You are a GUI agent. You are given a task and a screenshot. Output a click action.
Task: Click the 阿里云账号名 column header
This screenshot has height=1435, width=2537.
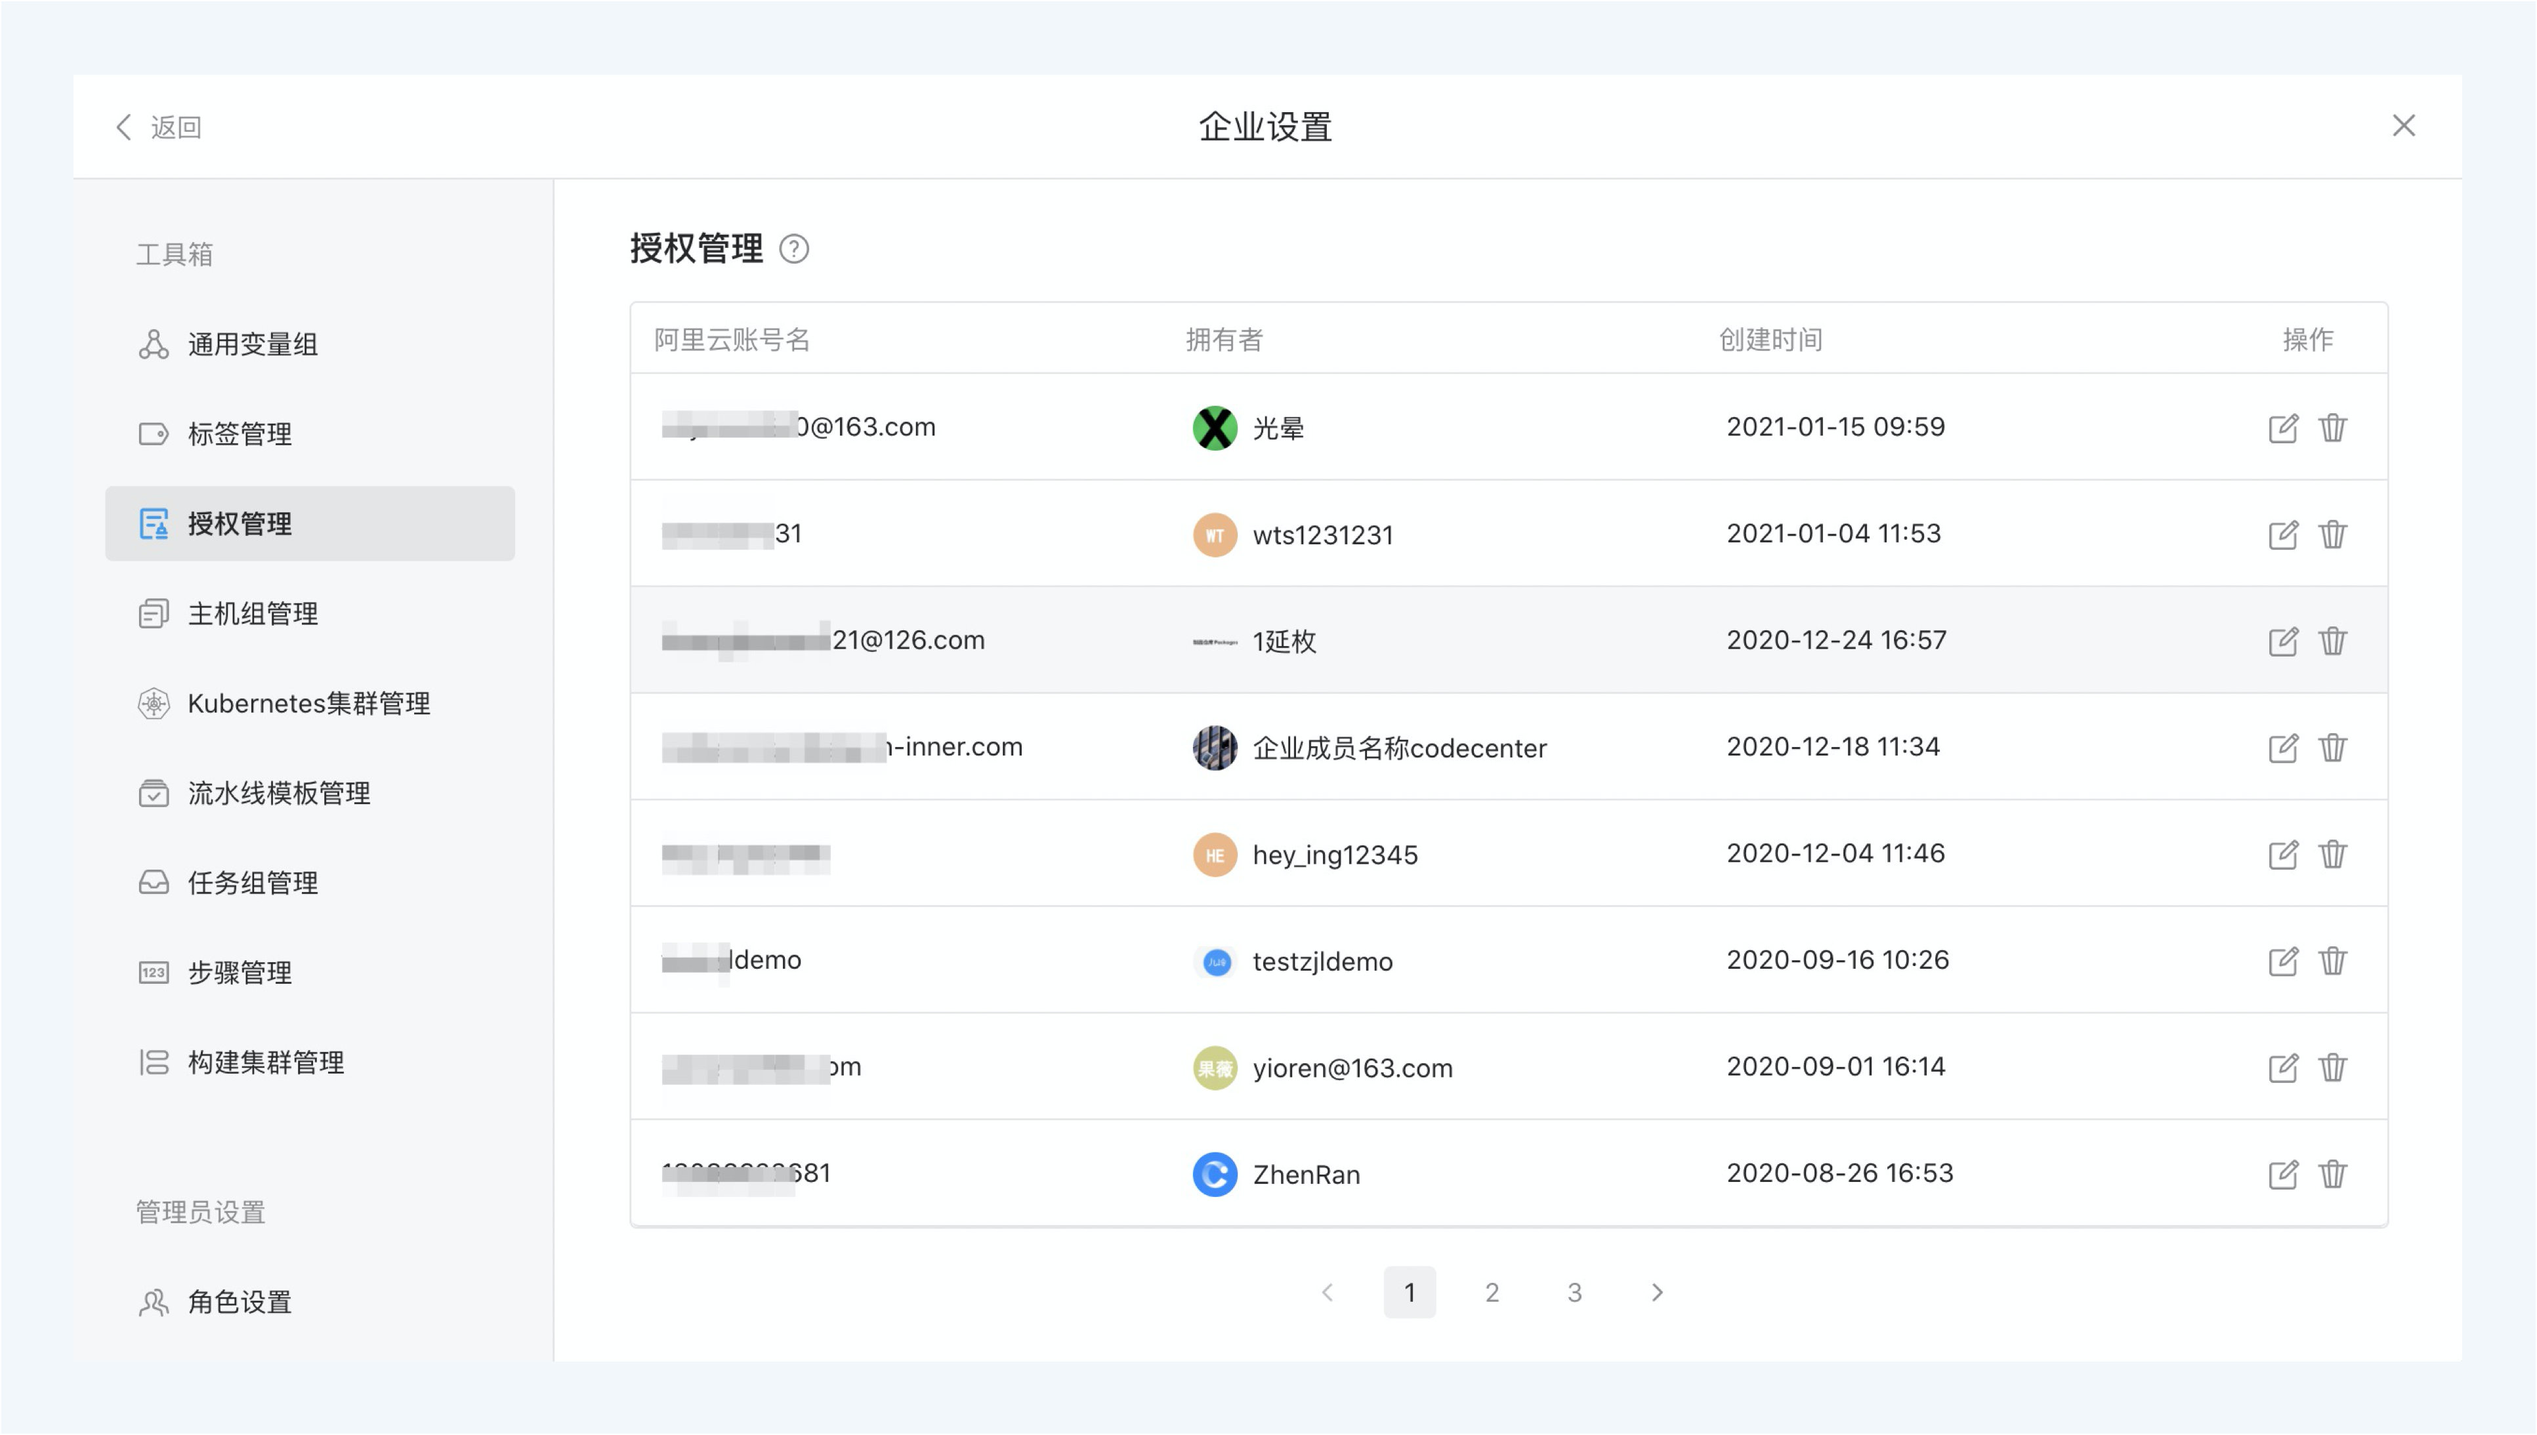(x=732, y=340)
